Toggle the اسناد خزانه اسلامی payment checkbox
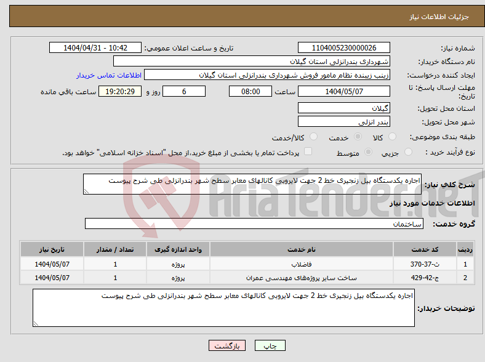485x362 pixels. [308, 151]
